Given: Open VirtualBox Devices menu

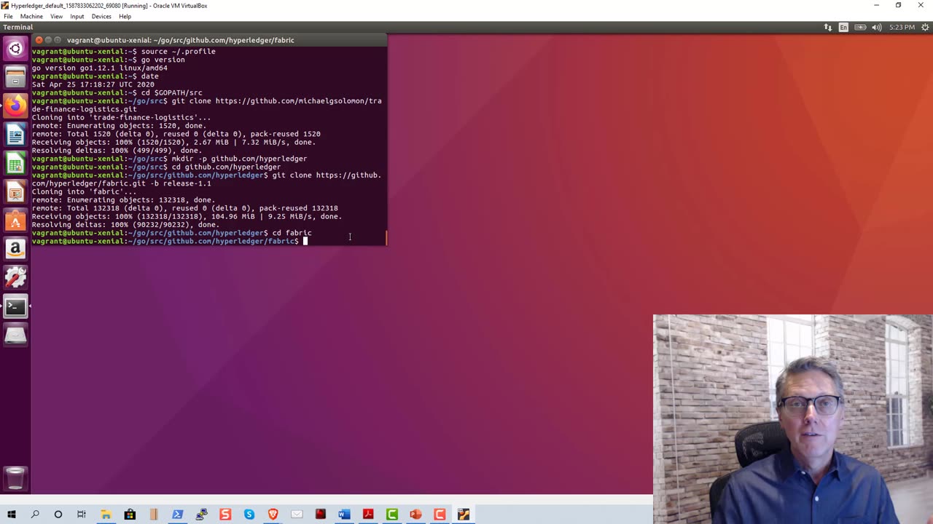Looking at the screenshot, I should (101, 16).
